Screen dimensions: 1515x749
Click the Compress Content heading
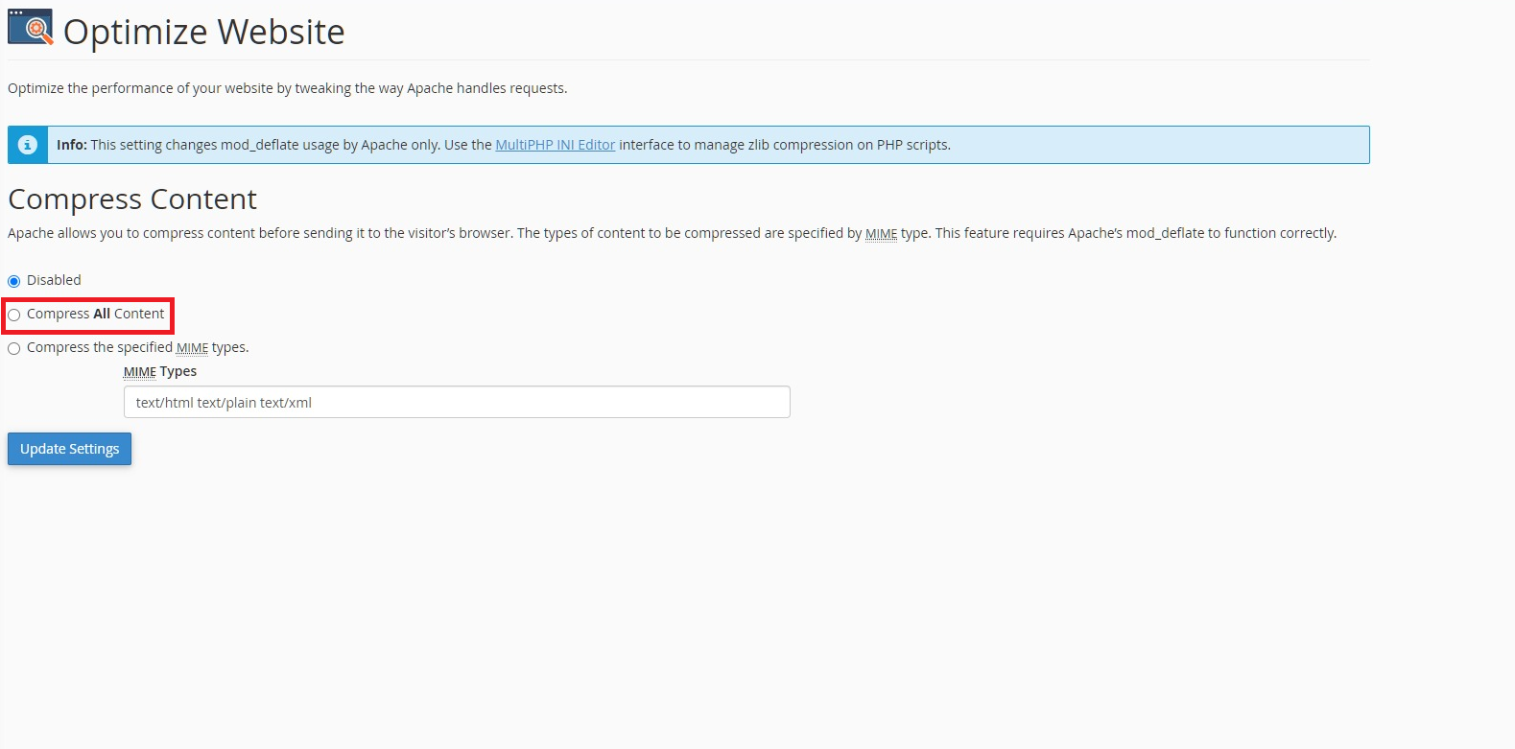tap(132, 199)
